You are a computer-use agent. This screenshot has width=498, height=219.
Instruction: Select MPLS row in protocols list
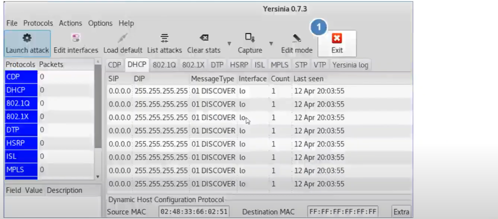click(x=49, y=170)
